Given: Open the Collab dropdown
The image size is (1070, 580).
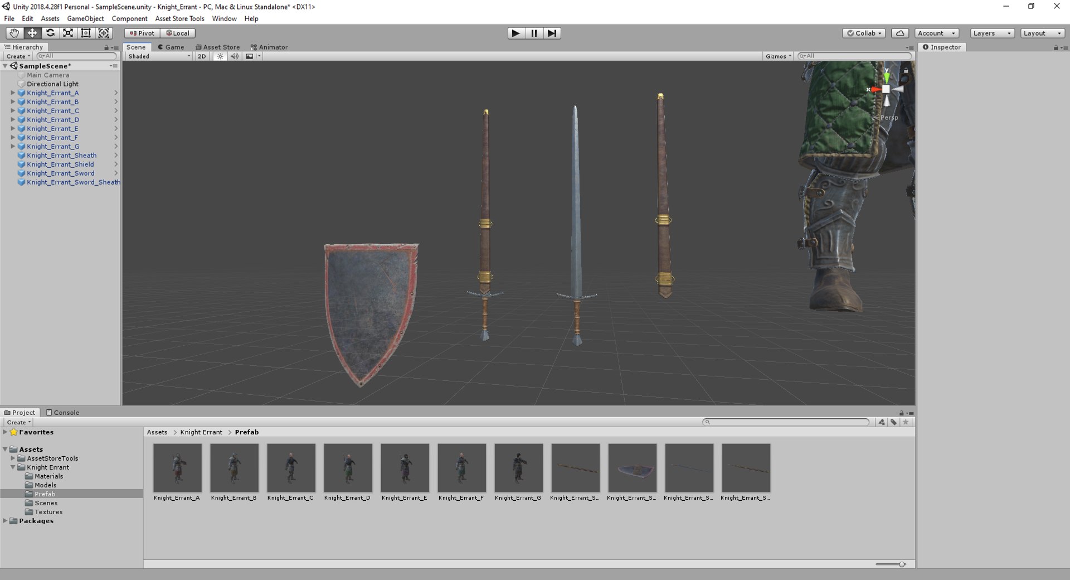Looking at the screenshot, I should 864,33.
